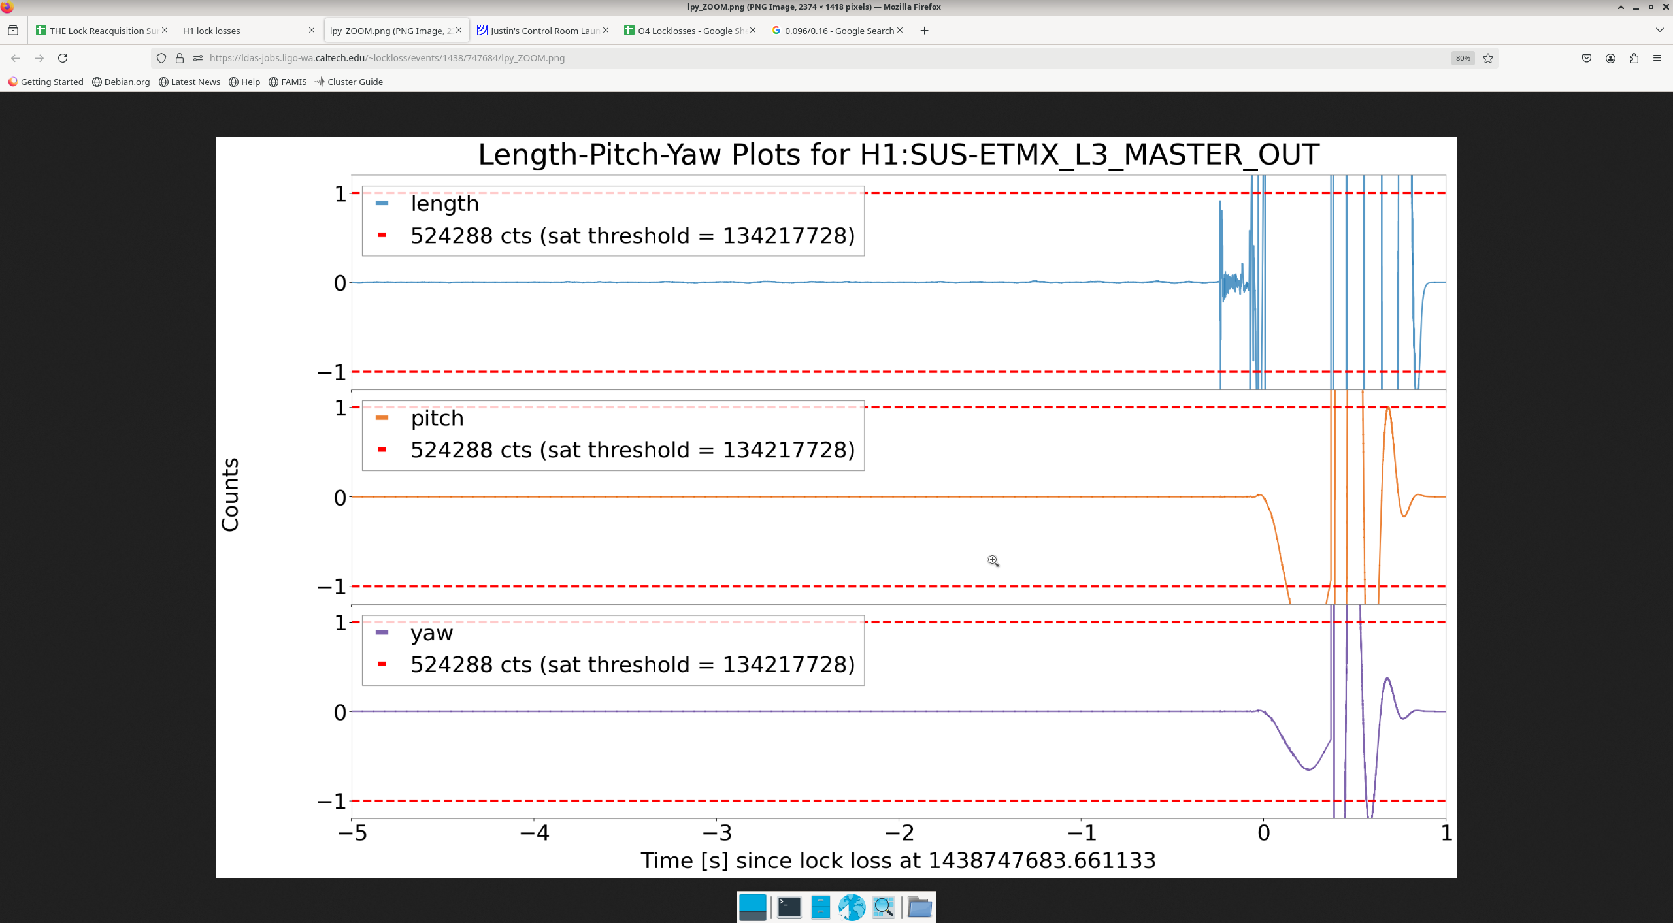The width and height of the screenshot is (1673, 923).
Task: Open the Firefox Extensions puzzle icon
Action: pyautogui.click(x=1634, y=58)
